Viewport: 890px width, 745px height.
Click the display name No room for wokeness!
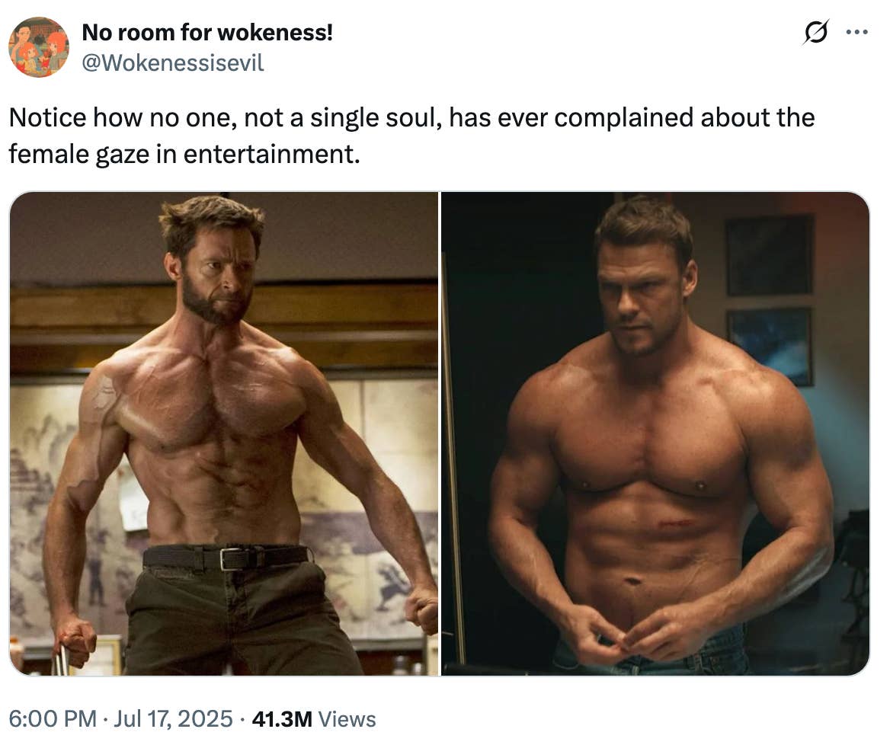tap(207, 32)
